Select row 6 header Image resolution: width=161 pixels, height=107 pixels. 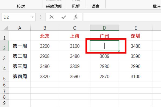click(4, 85)
